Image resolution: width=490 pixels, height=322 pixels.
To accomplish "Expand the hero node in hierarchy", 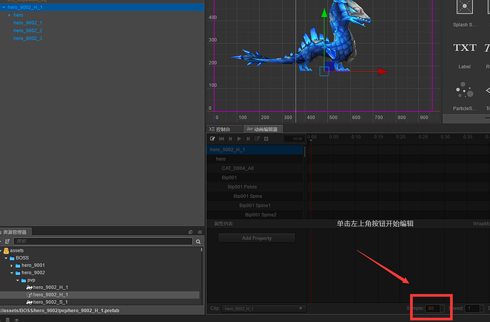I will point(9,15).
